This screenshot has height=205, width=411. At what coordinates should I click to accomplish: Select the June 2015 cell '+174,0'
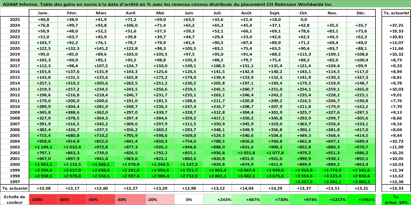click(189, 77)
